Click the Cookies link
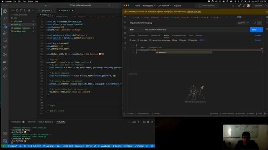The width and height of the screenshot is (268, 150). tap(258, 35)
